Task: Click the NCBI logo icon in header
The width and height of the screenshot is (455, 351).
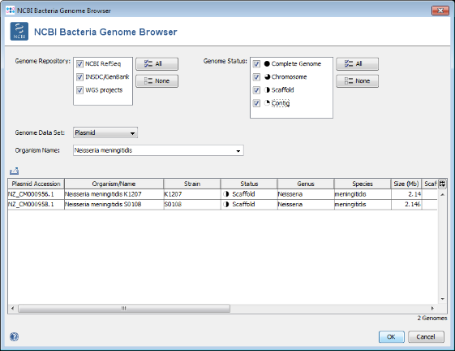Action: pyautogui.click(x=19, y=32)
